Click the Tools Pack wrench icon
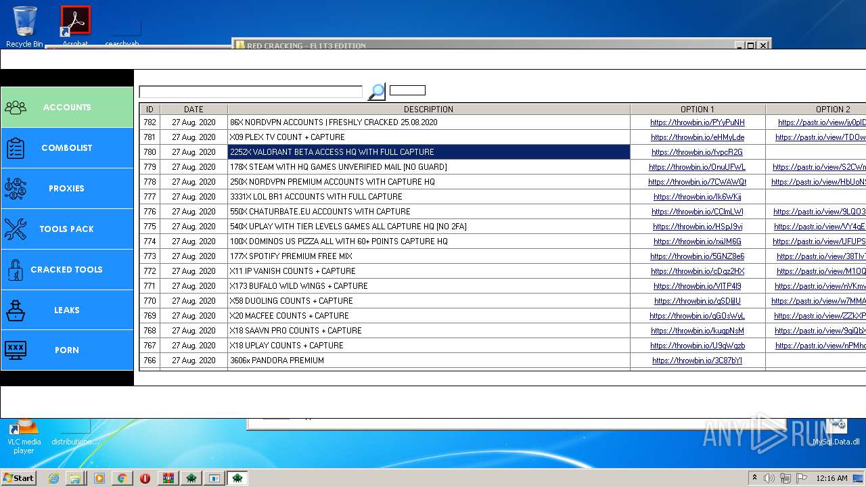Viewport: 866px width, 487px height. tap(15, 229)
